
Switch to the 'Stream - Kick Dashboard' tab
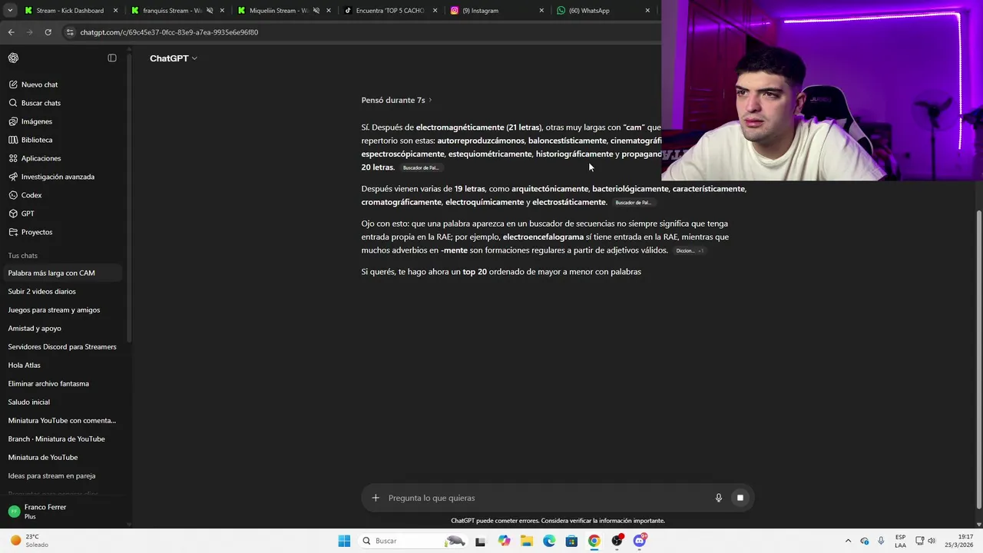coord(69,11)
